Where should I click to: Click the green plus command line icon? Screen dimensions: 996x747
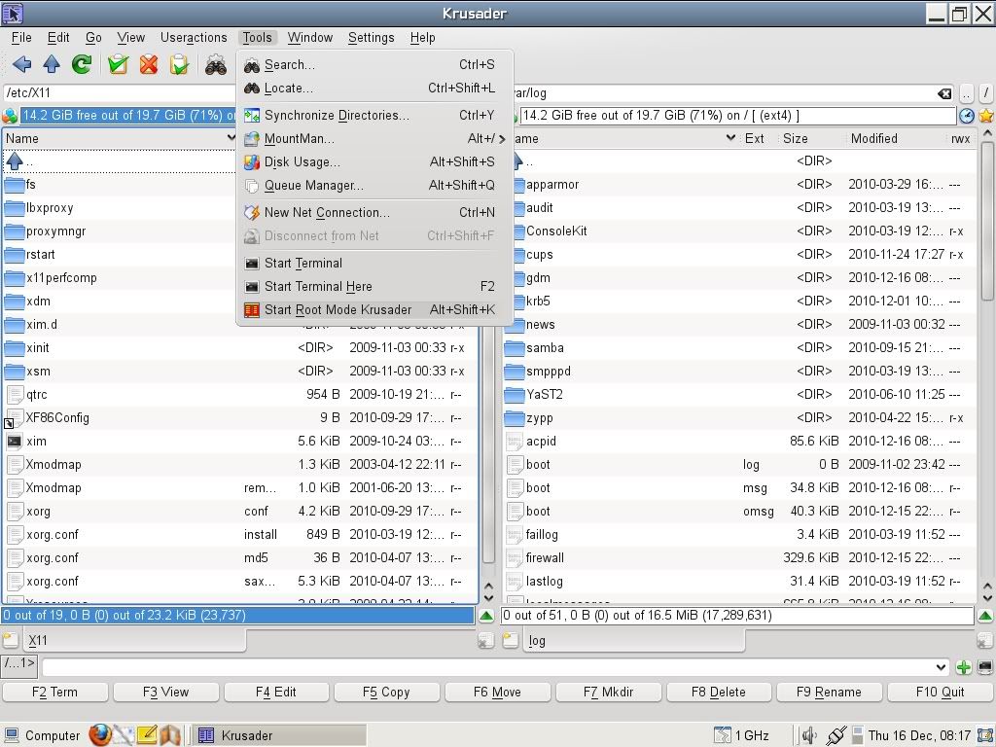click(964, 667)
